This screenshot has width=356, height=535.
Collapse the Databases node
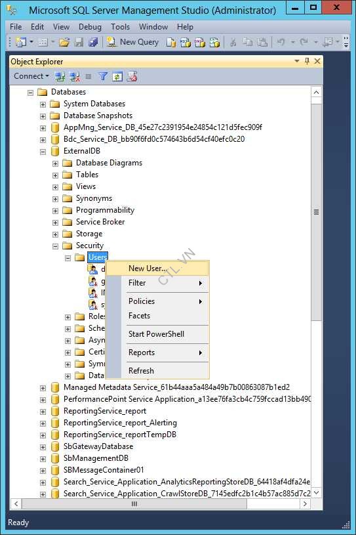30,93
